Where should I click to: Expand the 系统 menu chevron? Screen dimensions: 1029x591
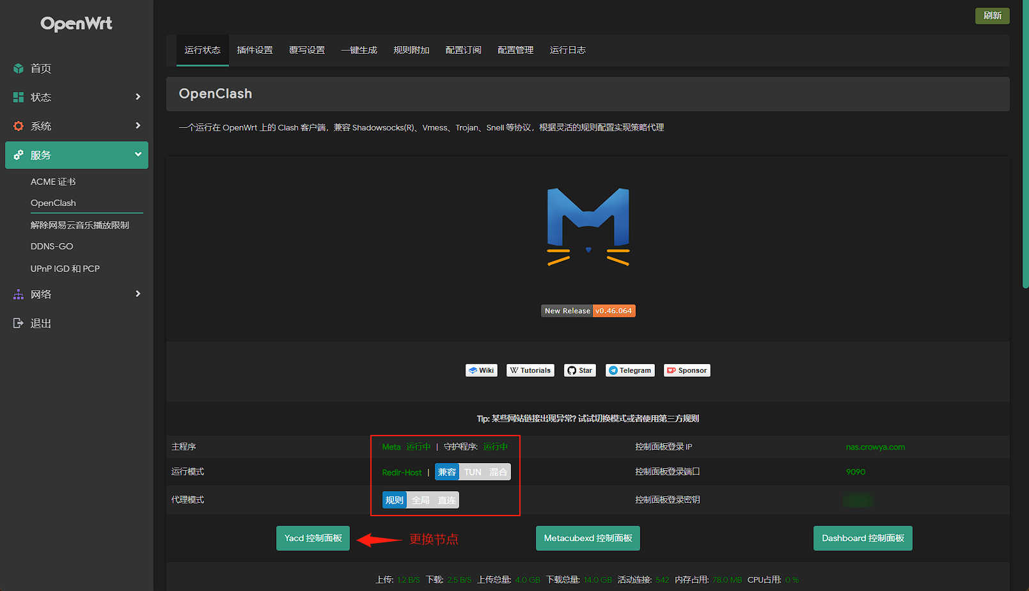point(137,125)
